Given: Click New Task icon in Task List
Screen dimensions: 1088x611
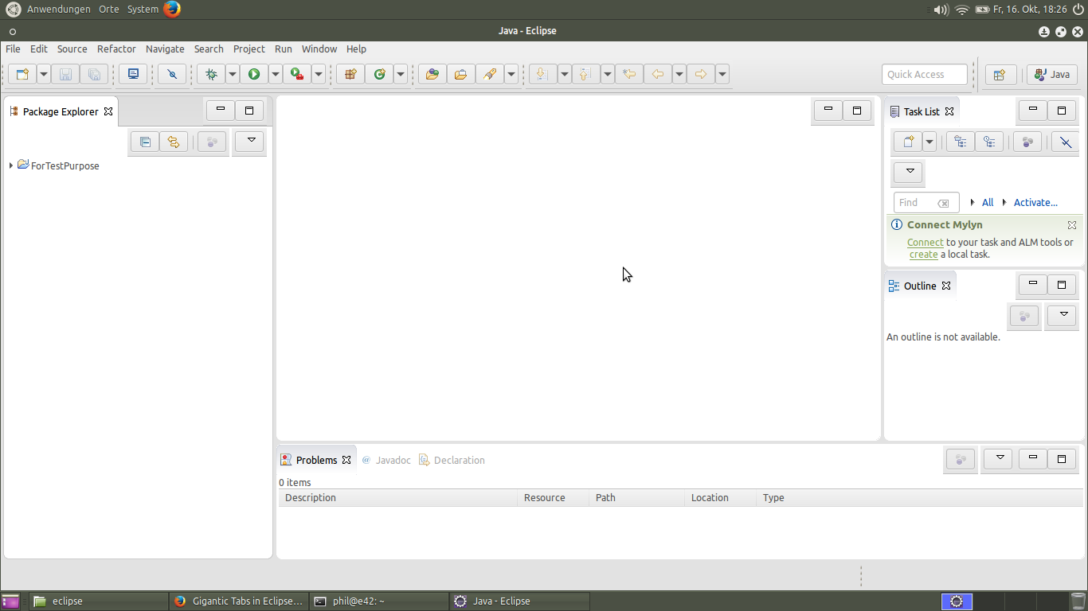Looking at the screenshot, I should point(907,142).
